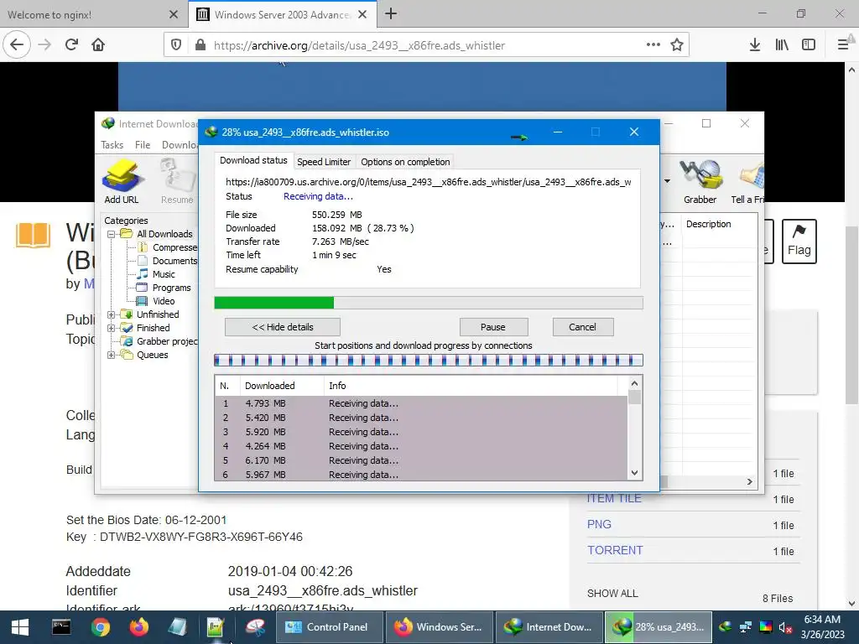Open the Grabber tool in IDM

pyautogui.click(x=700, y=182)
